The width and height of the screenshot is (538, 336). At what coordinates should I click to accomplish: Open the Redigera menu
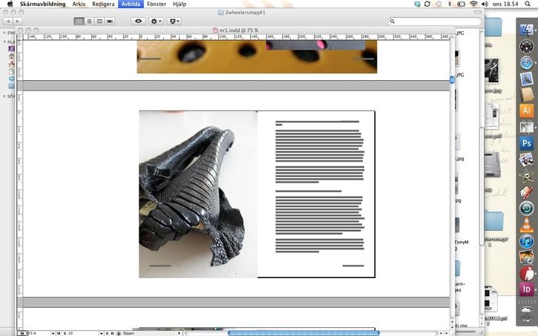103,4
